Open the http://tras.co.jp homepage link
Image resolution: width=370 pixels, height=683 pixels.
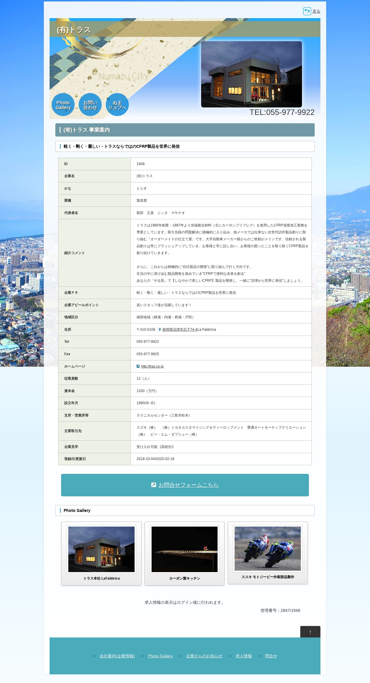(x=152, y=366)
